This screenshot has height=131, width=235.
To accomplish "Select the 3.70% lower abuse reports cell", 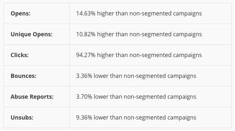I will click(150, 97).
